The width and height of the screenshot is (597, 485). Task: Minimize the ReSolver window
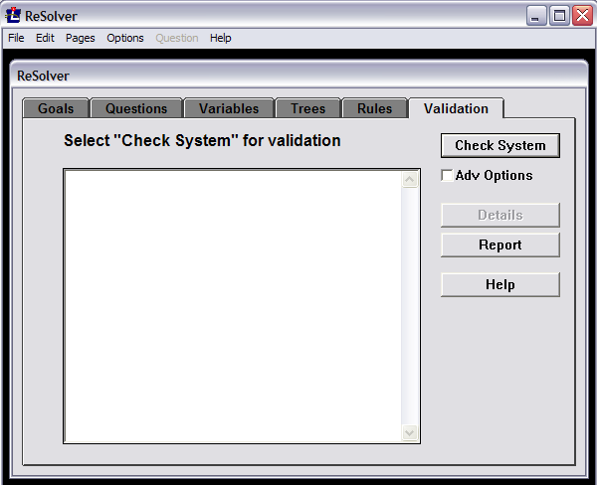tap(535, 16)
